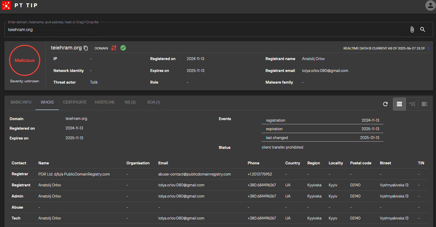Viewport: 436px width, 227px height.
Task: Refresh WHOIS data with reload icon
Action: (385, 104)
